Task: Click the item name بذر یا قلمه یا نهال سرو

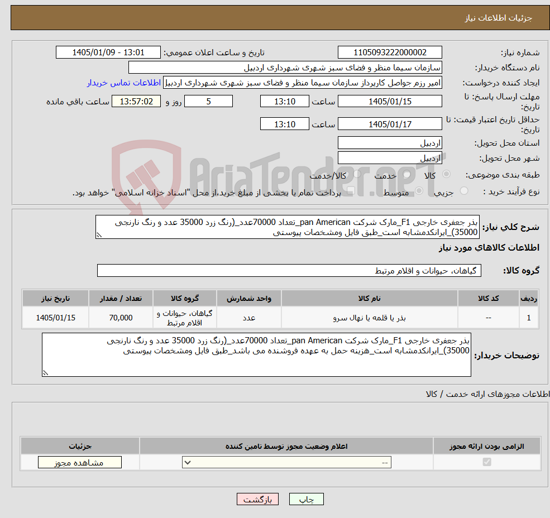Action: (x=369, y=318)
